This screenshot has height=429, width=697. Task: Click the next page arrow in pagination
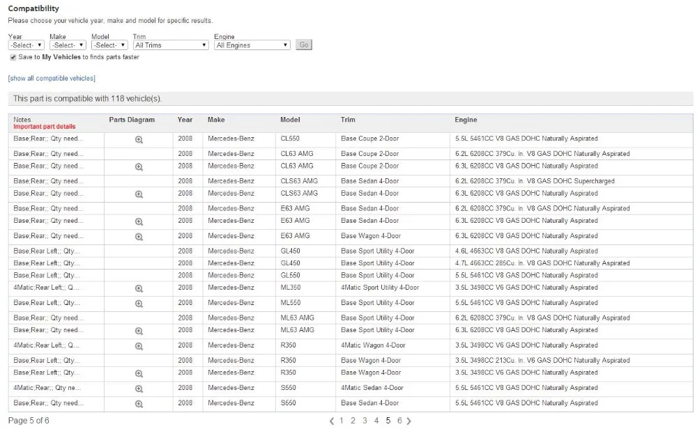pyautogui.click(x=409, y=421)
